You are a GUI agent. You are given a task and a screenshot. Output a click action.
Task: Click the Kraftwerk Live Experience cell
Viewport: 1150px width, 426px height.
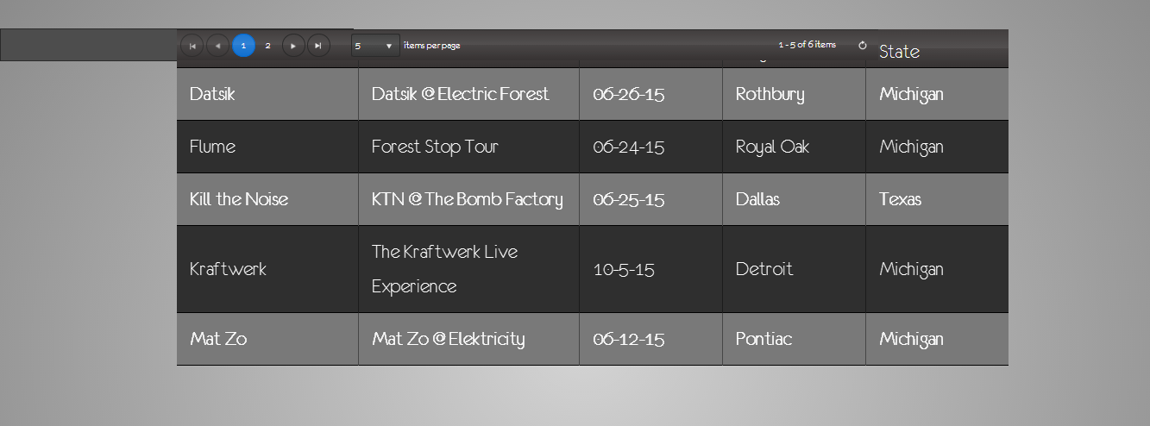[x=444, y=269]
